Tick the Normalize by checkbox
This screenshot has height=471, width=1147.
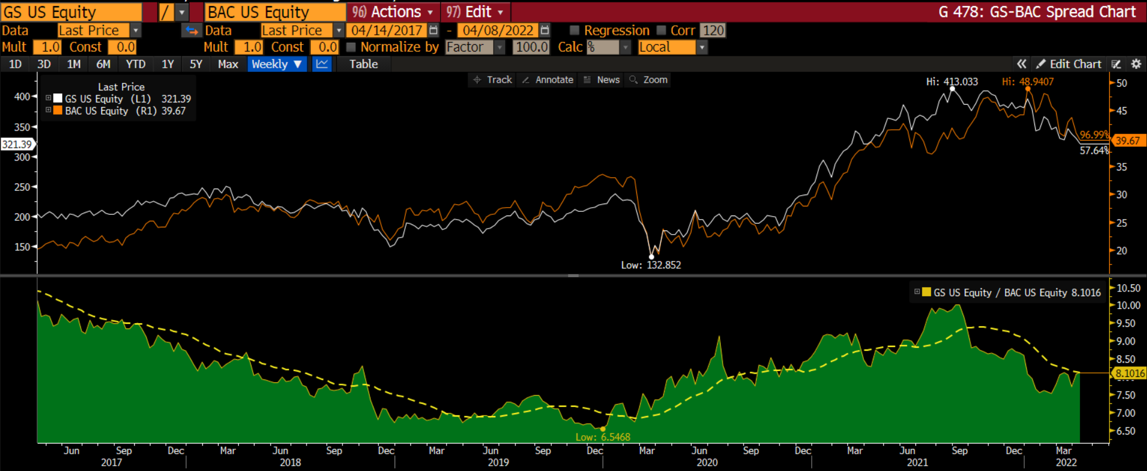coord(351,47)
